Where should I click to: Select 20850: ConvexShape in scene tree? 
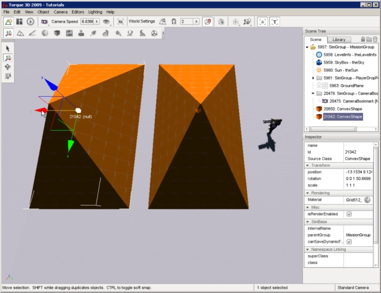(x=342, y=109)
